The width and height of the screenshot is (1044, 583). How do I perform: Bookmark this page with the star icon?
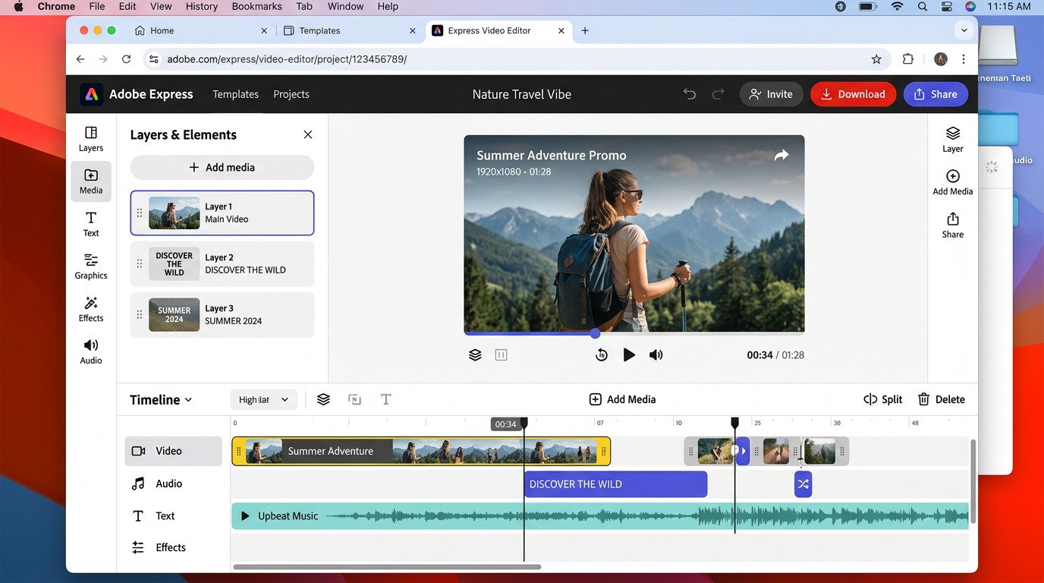[x=876, y=59]
